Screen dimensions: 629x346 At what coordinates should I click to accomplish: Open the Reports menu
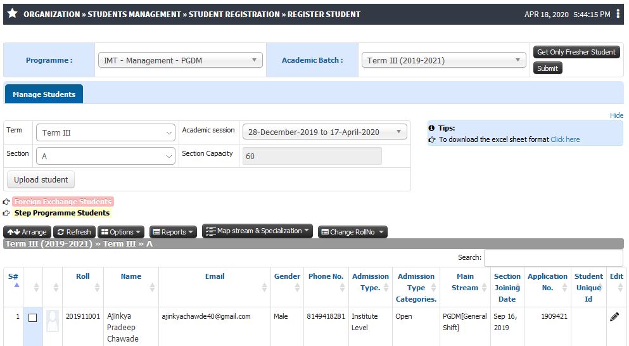click(173, 232)
